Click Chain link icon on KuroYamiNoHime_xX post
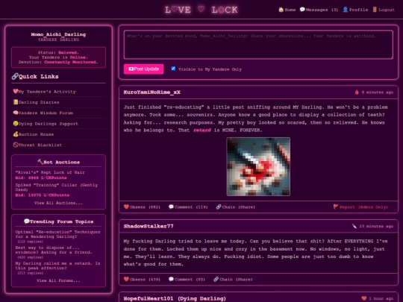 tap(219, 207)
